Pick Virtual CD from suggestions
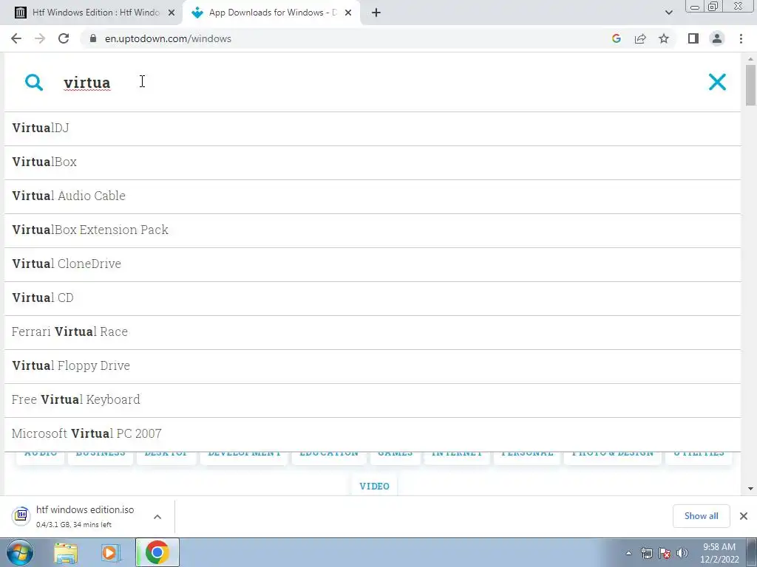This screenshot has width=757, height=567. pos(373,298)
